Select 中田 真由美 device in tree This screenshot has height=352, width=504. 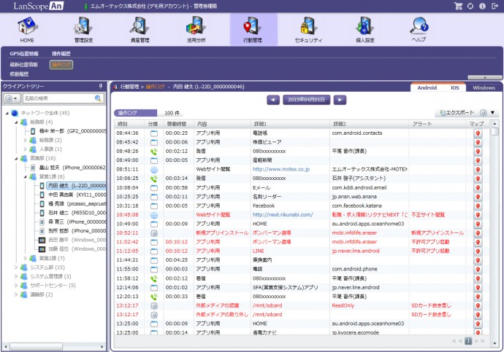pos(77,195)
